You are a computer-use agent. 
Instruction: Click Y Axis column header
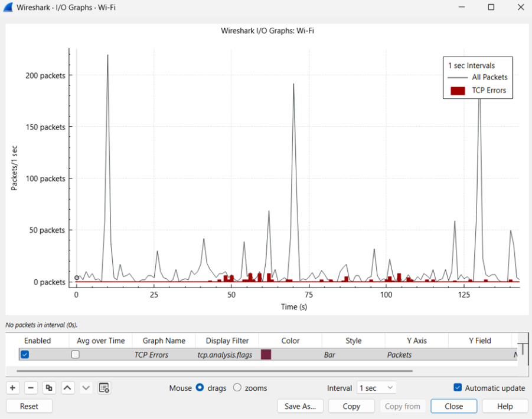click(417, 341)
